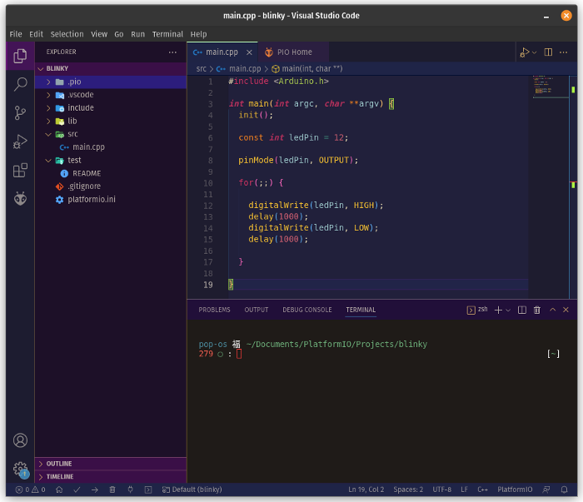Expand the OUTLINE section
The image size is (583, 502).
click(58, 464)
